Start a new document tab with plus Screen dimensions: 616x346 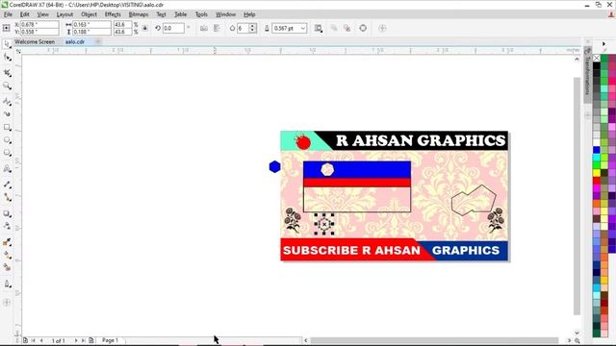(x=98, y=41)
